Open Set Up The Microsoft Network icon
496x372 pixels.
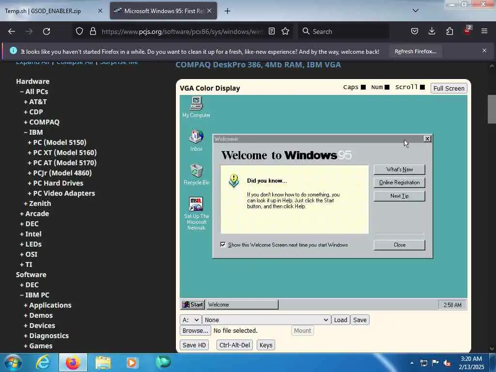[x=196, y=214]
